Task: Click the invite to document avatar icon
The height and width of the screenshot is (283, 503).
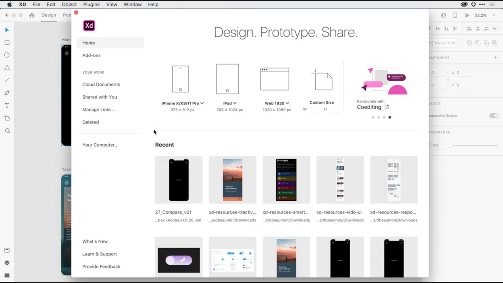Action: [444, 15]
